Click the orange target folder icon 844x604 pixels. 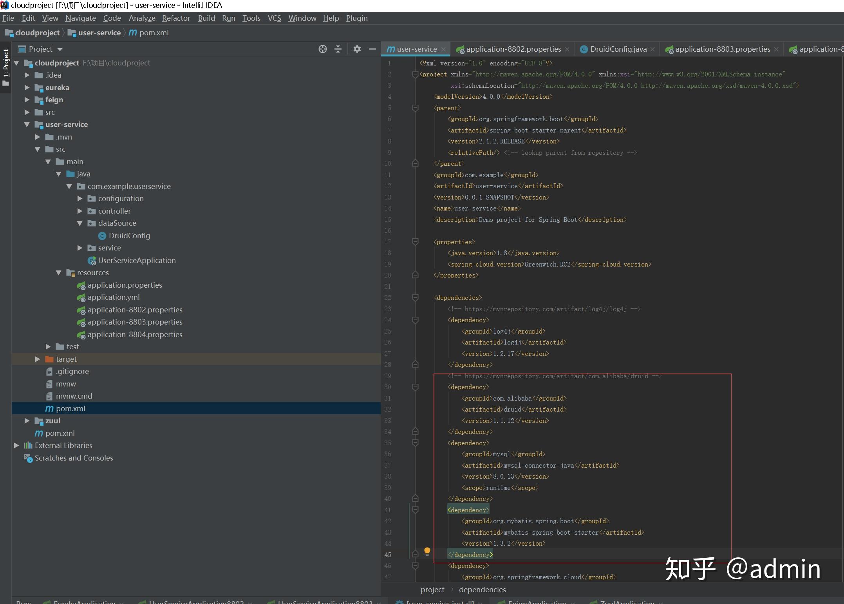(49, 359)
